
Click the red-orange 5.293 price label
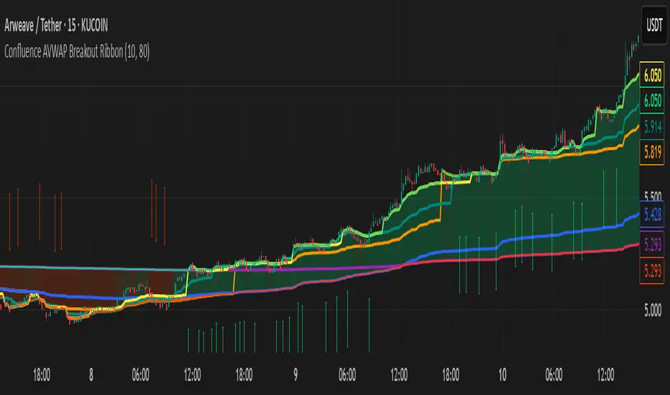[x=651, y=271]
